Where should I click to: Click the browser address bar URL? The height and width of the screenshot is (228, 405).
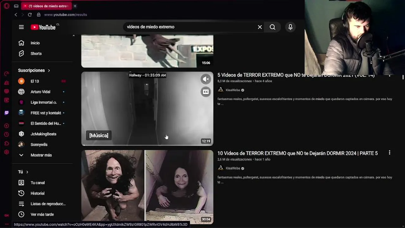pos(65,15)
